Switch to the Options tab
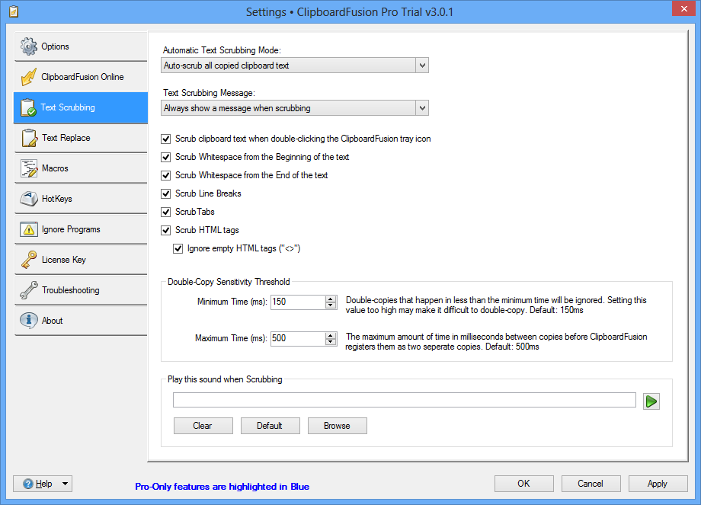This screenshot has height=505, width=701. 81,46
